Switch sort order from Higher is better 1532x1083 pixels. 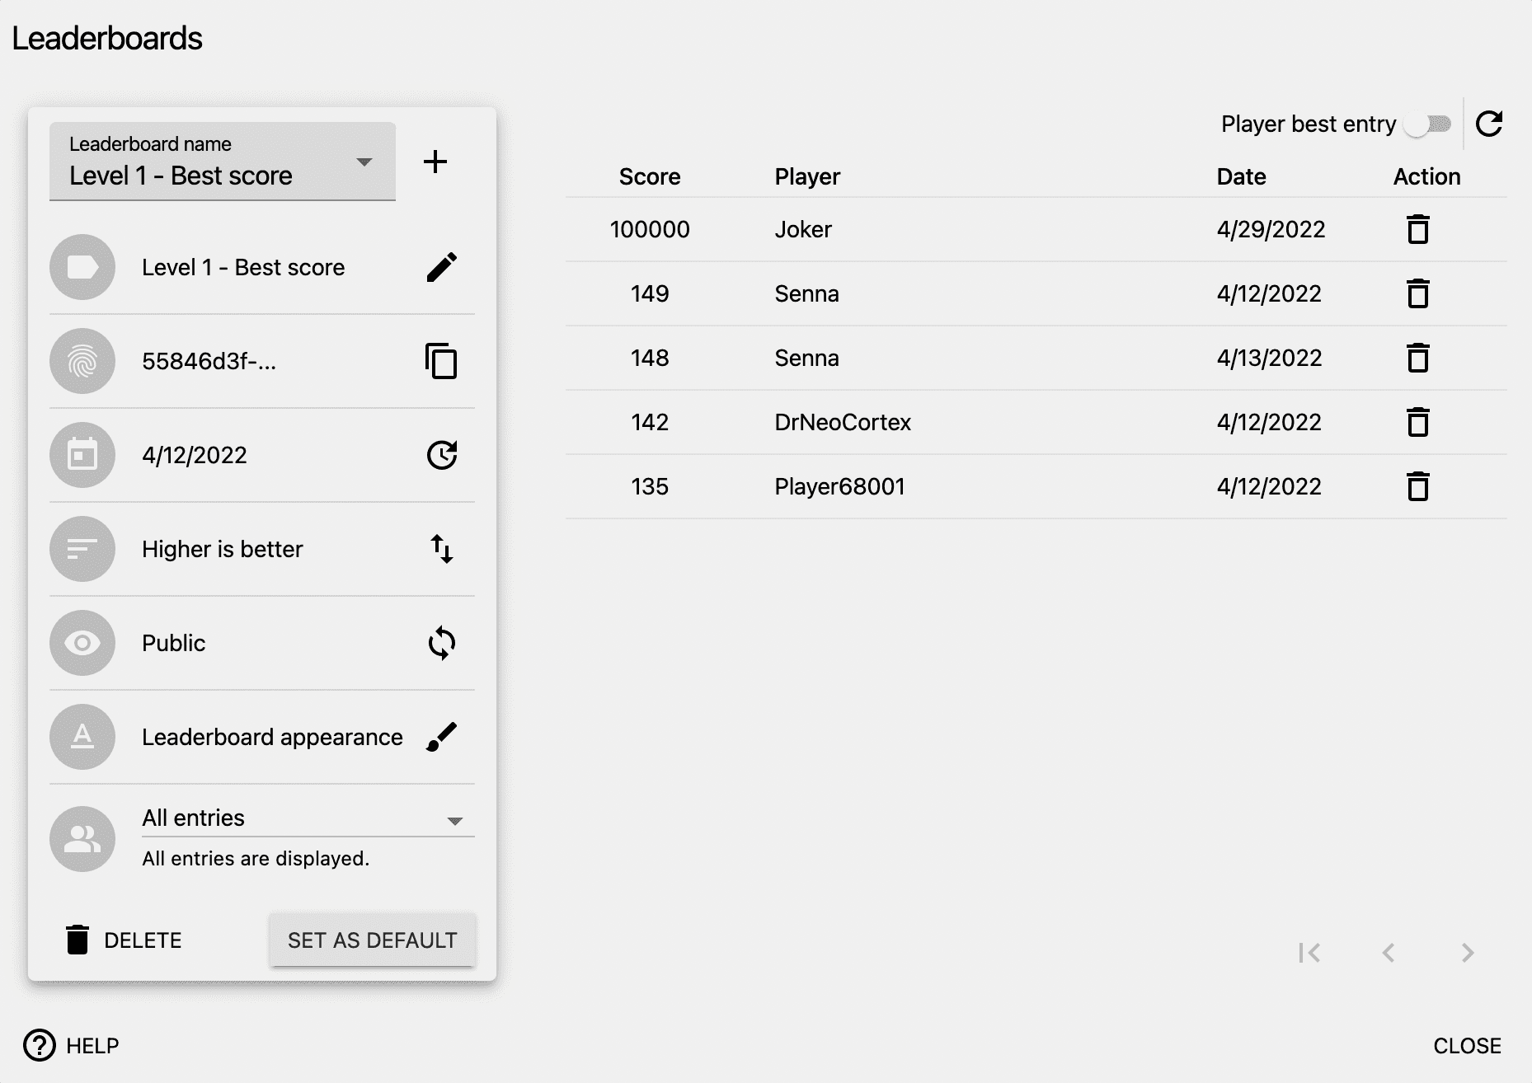tap(441, 549)
